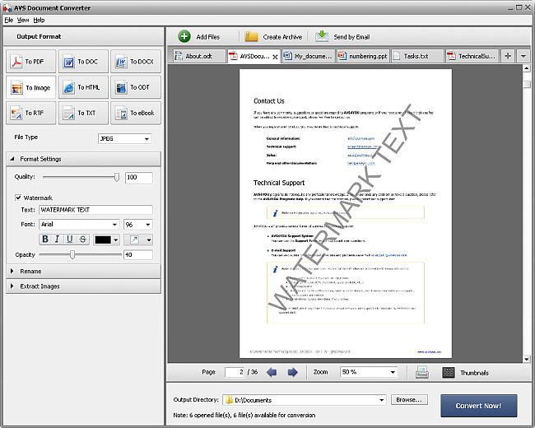Uncheck the Watermark checkbox
This screenshot has width=535, height=428.
click(x=18, y=198)
